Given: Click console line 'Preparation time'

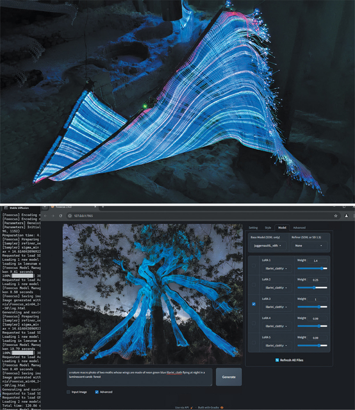Looking at the screenshot, I should (21, 235).
